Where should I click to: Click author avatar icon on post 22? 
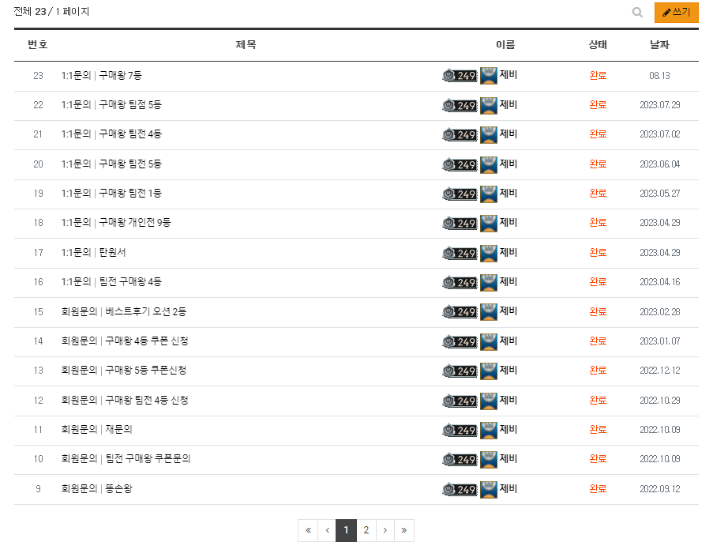pyautogui.click(x=489, y=105)
